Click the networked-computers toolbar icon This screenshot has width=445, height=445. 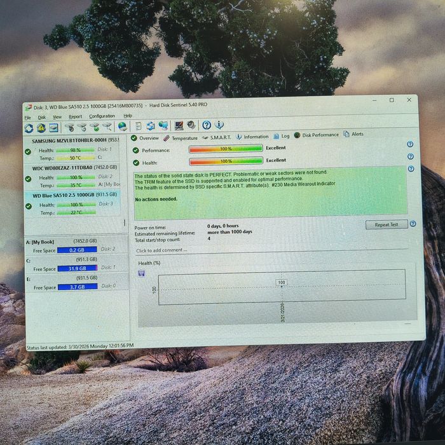pos(163,125)
